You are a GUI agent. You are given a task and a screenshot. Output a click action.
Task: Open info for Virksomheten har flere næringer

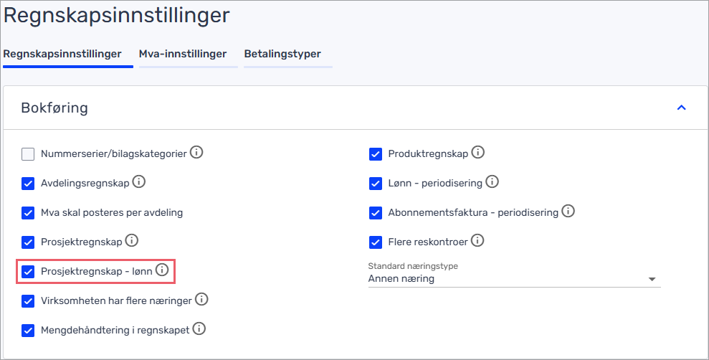[x=201, y=299]
